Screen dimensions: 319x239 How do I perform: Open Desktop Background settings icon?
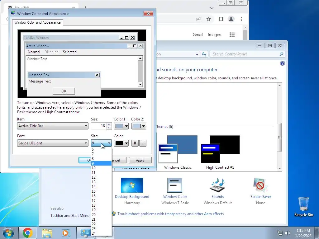(x=132, y=185)
